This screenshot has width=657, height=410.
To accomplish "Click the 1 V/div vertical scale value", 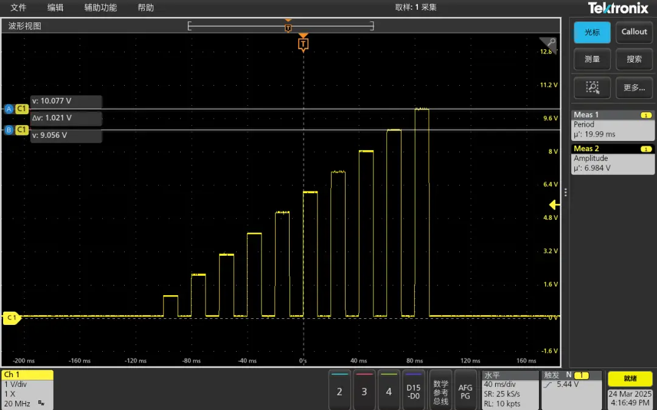I will point(16,384).
